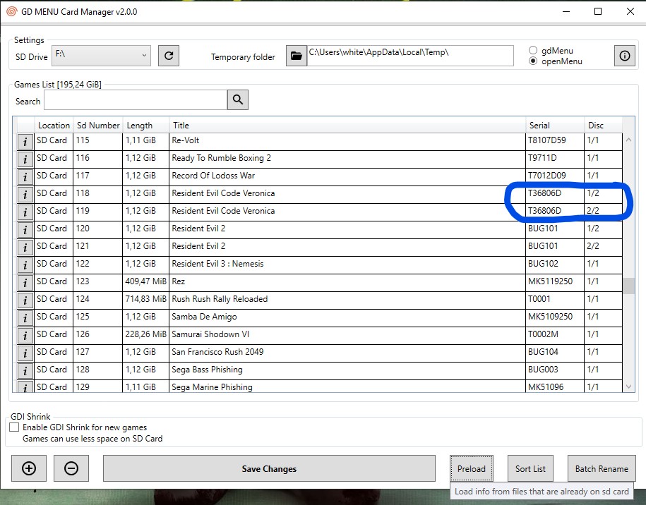646x505 pixels.
Task: Click the refresh SD drive icon
Action: pos(168,56)
